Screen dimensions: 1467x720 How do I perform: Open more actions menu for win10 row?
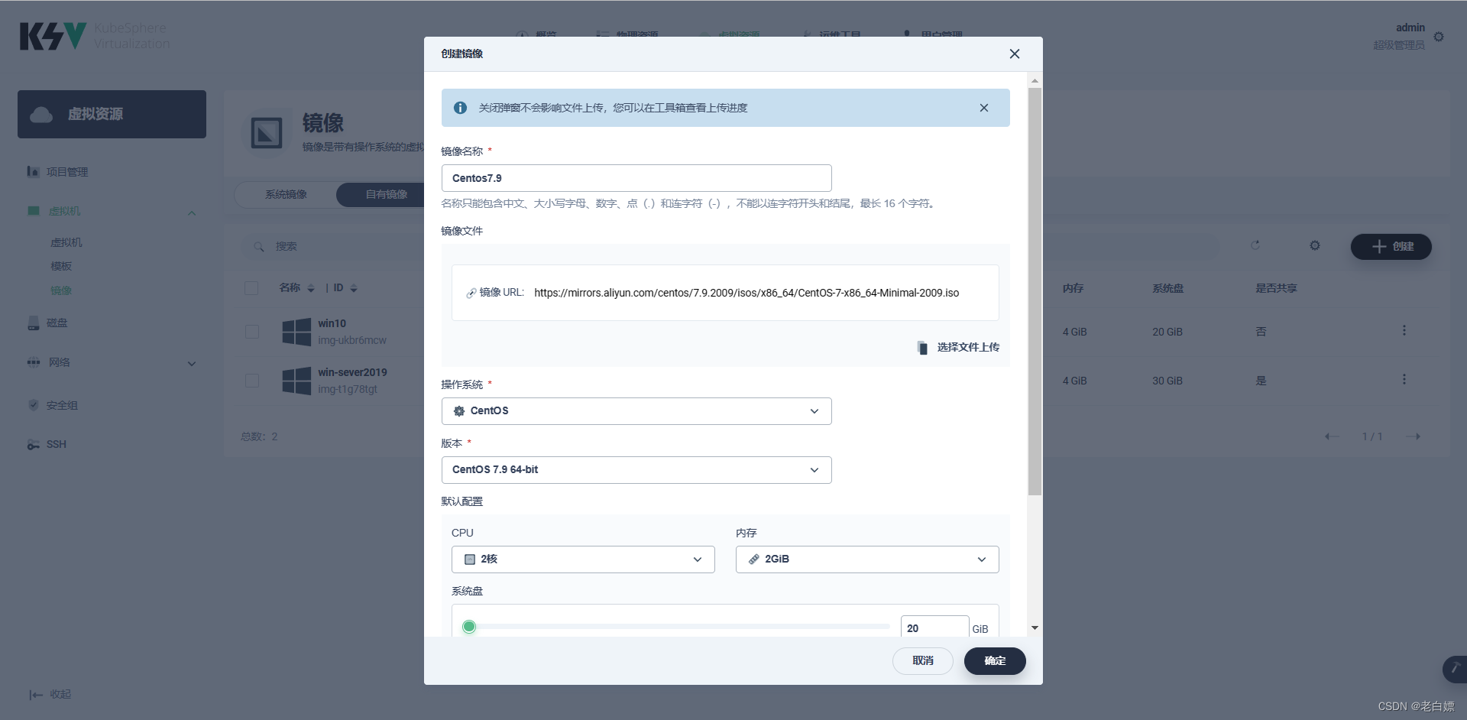coord(1404,331)
